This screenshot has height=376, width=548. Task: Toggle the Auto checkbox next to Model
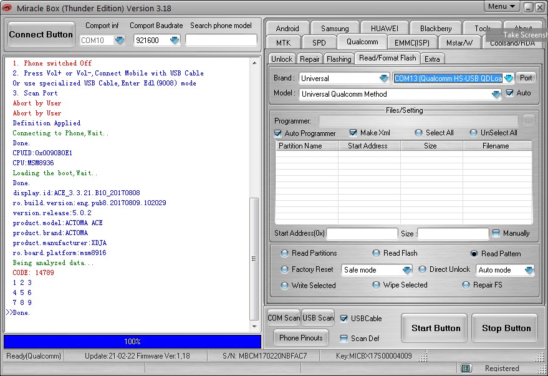[509, 93]
